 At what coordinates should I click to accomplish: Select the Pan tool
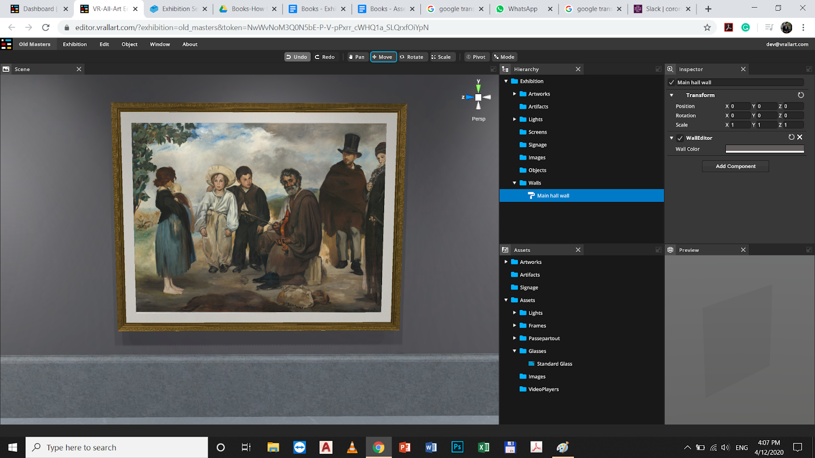(x=357, y=57)
